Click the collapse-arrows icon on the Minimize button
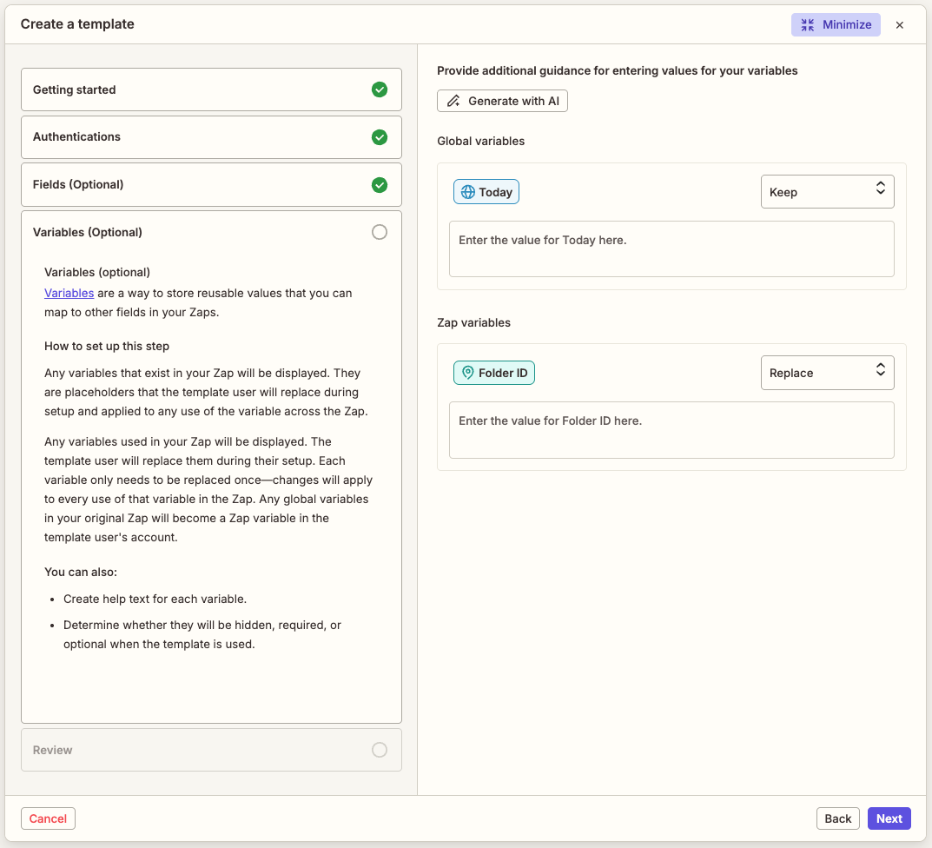Image resolution: width=932 pixels, height=848 pixels. (807, 24)
